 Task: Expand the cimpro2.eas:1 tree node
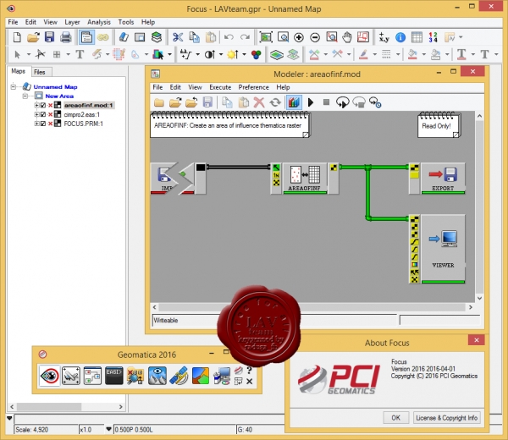(x=36, y=114)
